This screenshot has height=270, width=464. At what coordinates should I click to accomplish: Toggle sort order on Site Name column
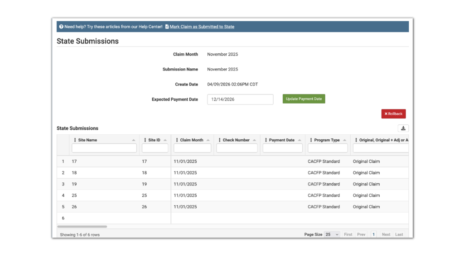click(x=134, y=139)
